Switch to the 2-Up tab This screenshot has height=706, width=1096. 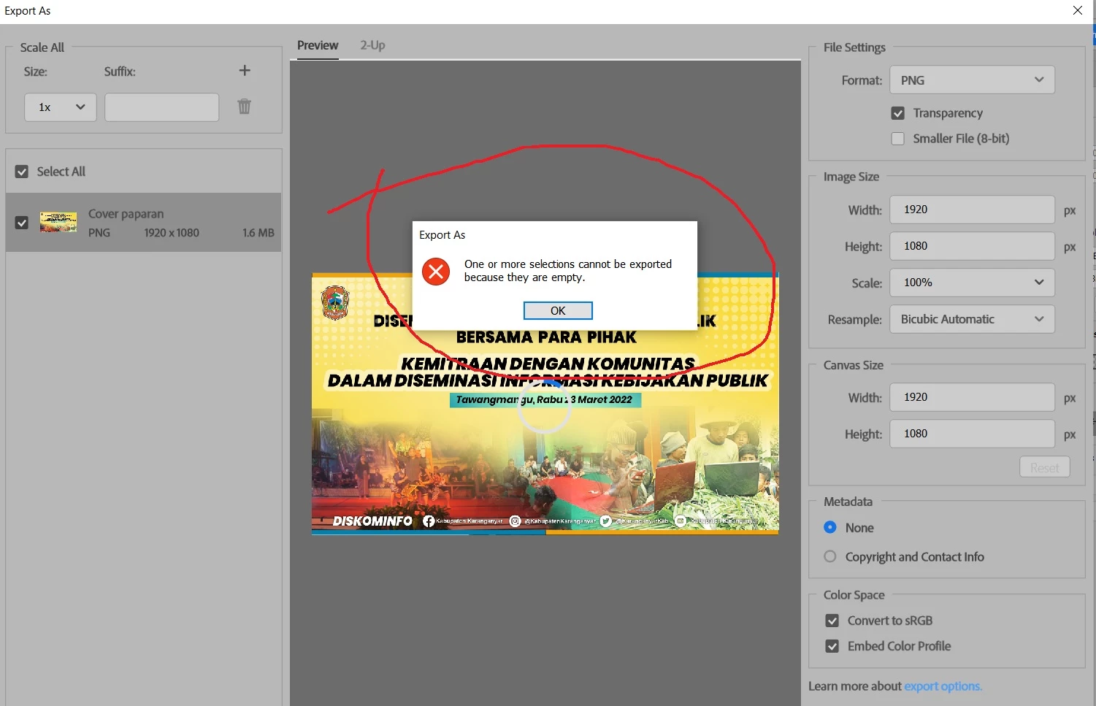(x=372, y=45)
